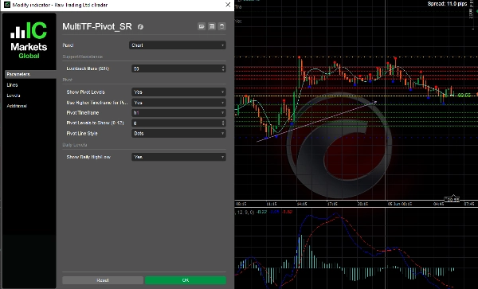The height and width of the screenshot is (289, 478).
Task: Click the Pivot Line Style label
Action: pyautogui.click(x=82, y=134)
